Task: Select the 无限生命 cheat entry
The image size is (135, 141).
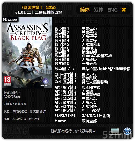Action: click(x=89, y=29)
